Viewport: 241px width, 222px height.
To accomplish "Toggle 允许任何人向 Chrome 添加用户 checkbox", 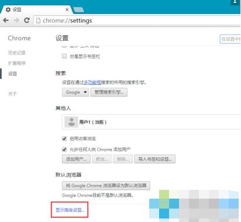I will point(64,150).
